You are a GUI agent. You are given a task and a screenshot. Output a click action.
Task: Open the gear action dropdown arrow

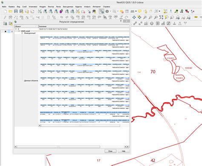tap(110, 11)
